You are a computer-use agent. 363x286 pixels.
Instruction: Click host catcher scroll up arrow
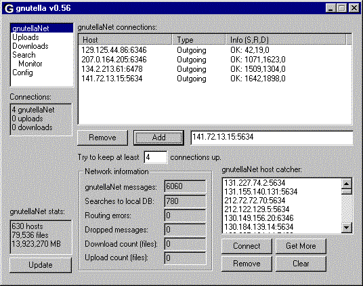(347, 184)
